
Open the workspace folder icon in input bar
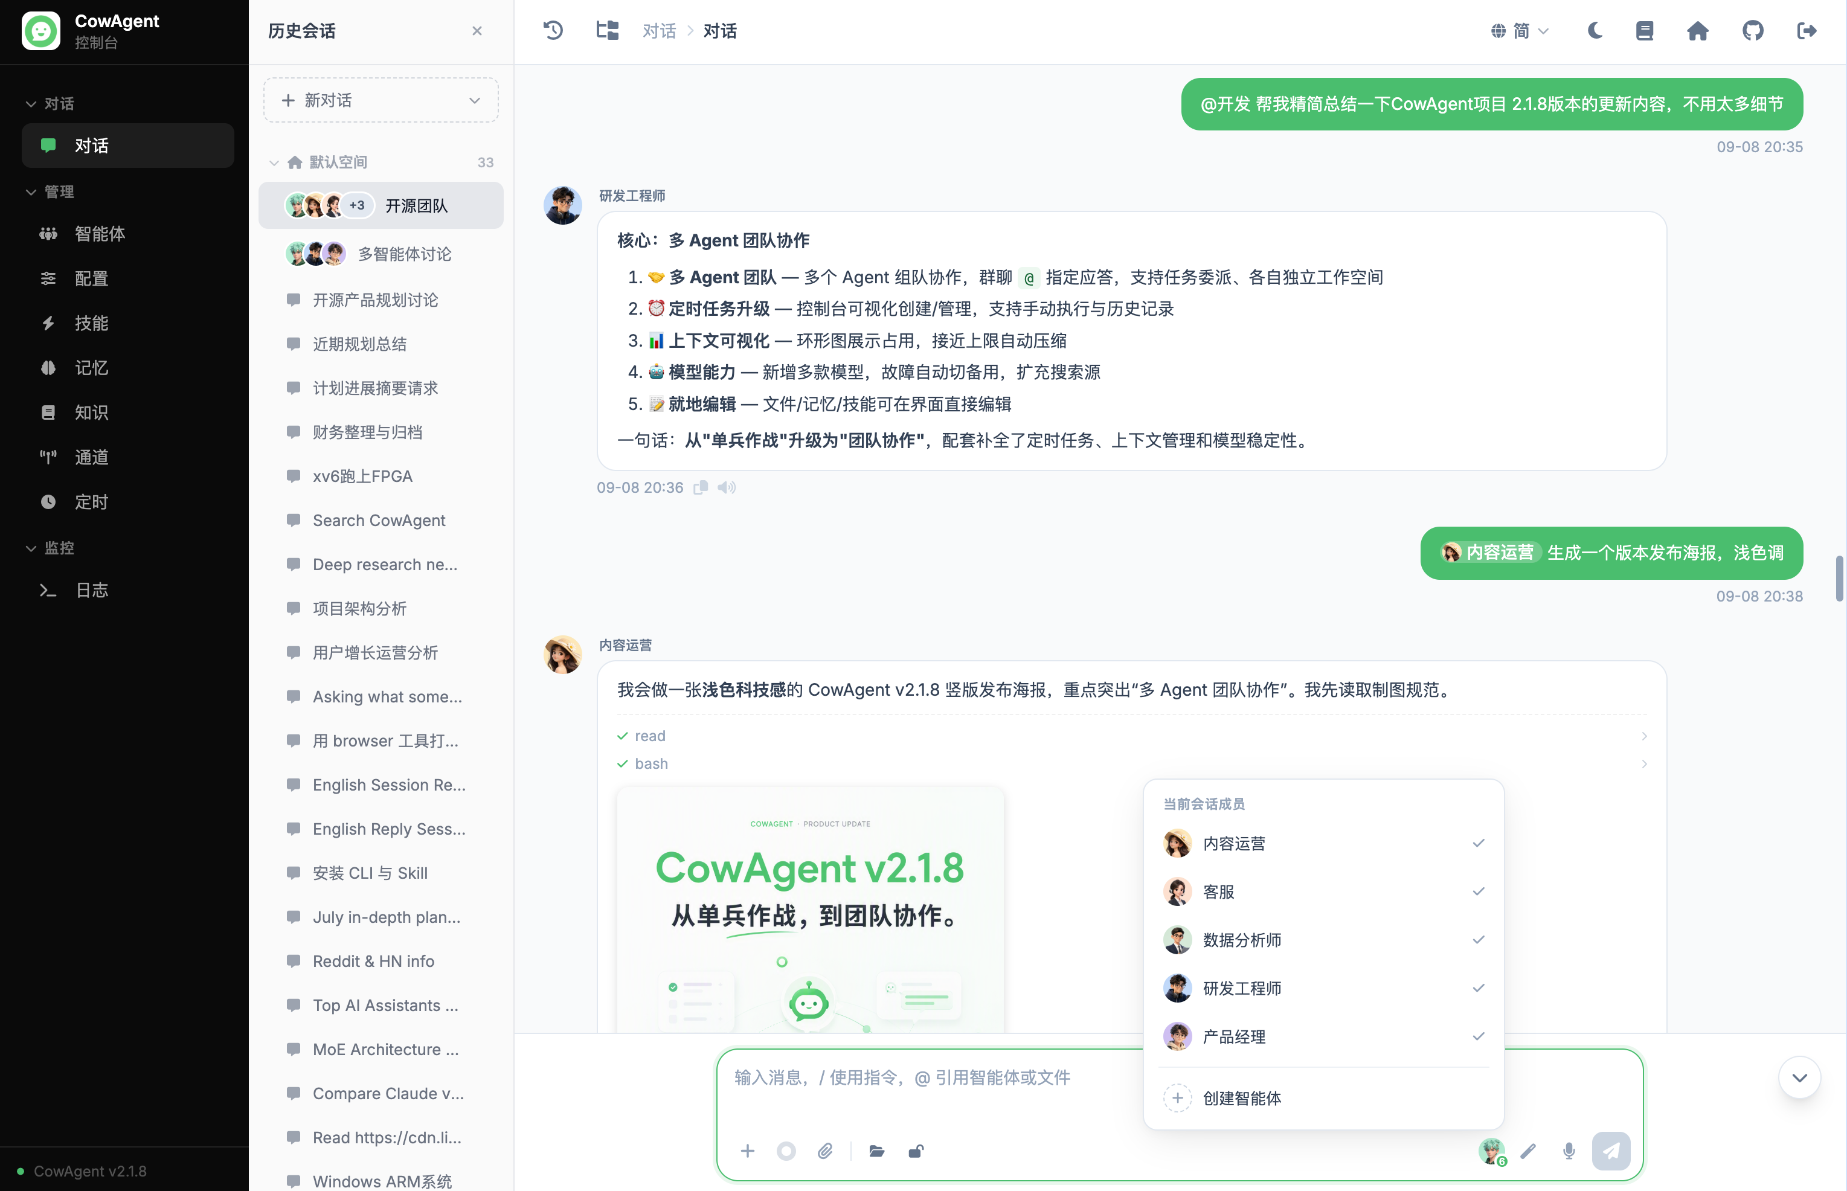pyautogui.click(x=876, y=1152)
